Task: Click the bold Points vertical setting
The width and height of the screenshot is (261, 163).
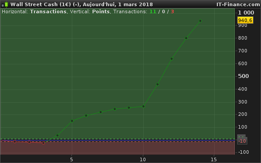Action: (101, 11)
